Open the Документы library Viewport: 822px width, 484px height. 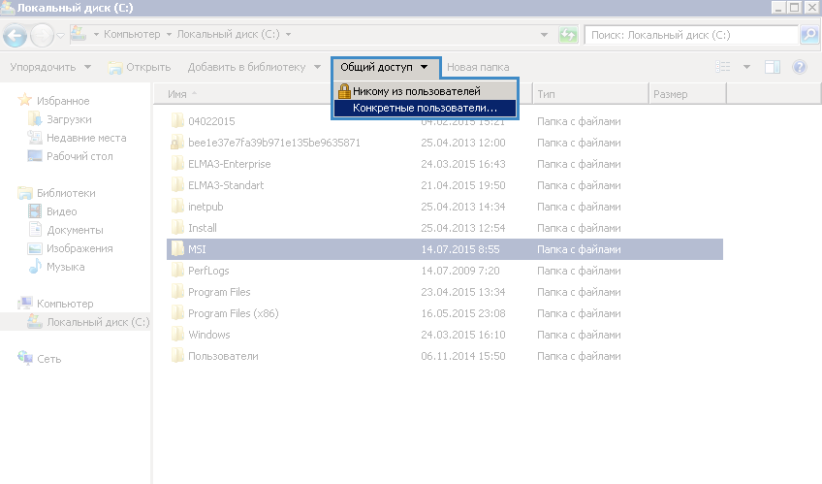75,230
